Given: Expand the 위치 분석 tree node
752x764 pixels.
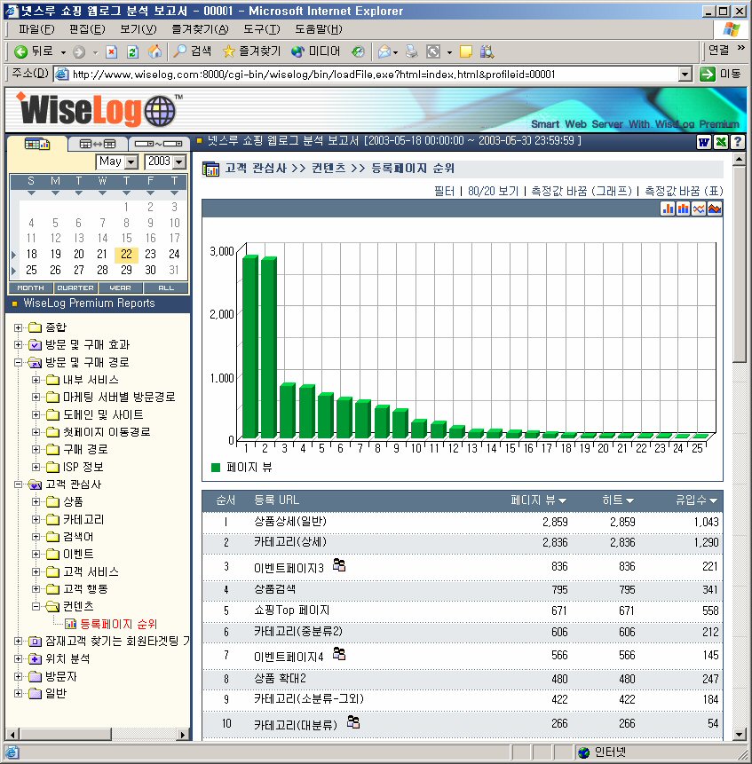Looking at the screenshot, I should click(19, 659).
